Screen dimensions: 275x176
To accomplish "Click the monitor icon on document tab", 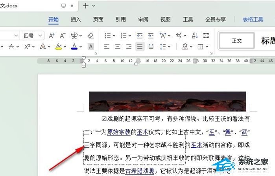I will [x=63, y=6].
